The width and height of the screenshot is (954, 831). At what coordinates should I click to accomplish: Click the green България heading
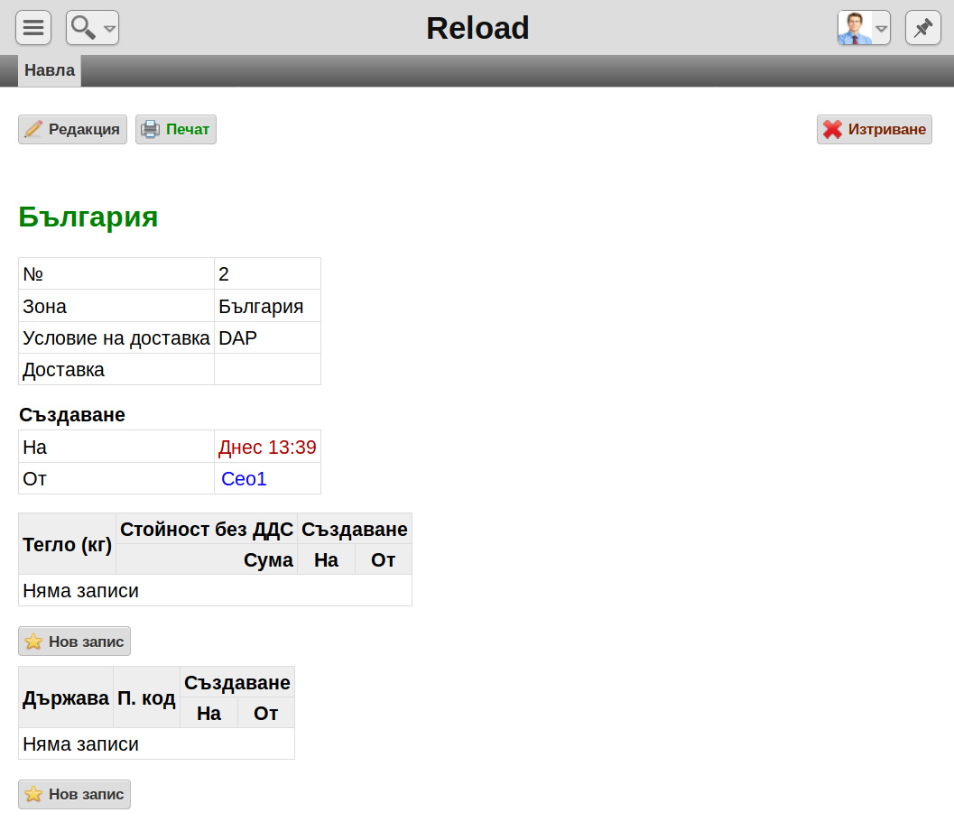point(88,217)
